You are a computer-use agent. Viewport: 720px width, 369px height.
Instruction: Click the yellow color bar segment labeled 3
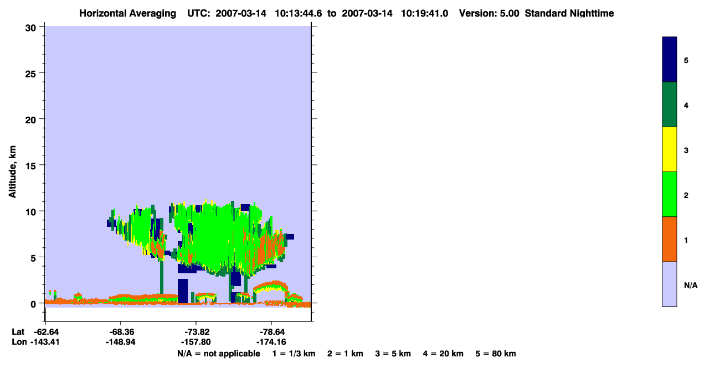coord(670,149)
